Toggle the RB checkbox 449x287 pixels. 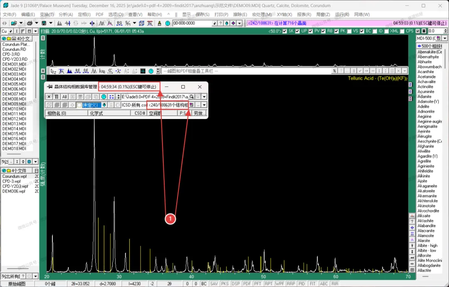pos(323,31)
